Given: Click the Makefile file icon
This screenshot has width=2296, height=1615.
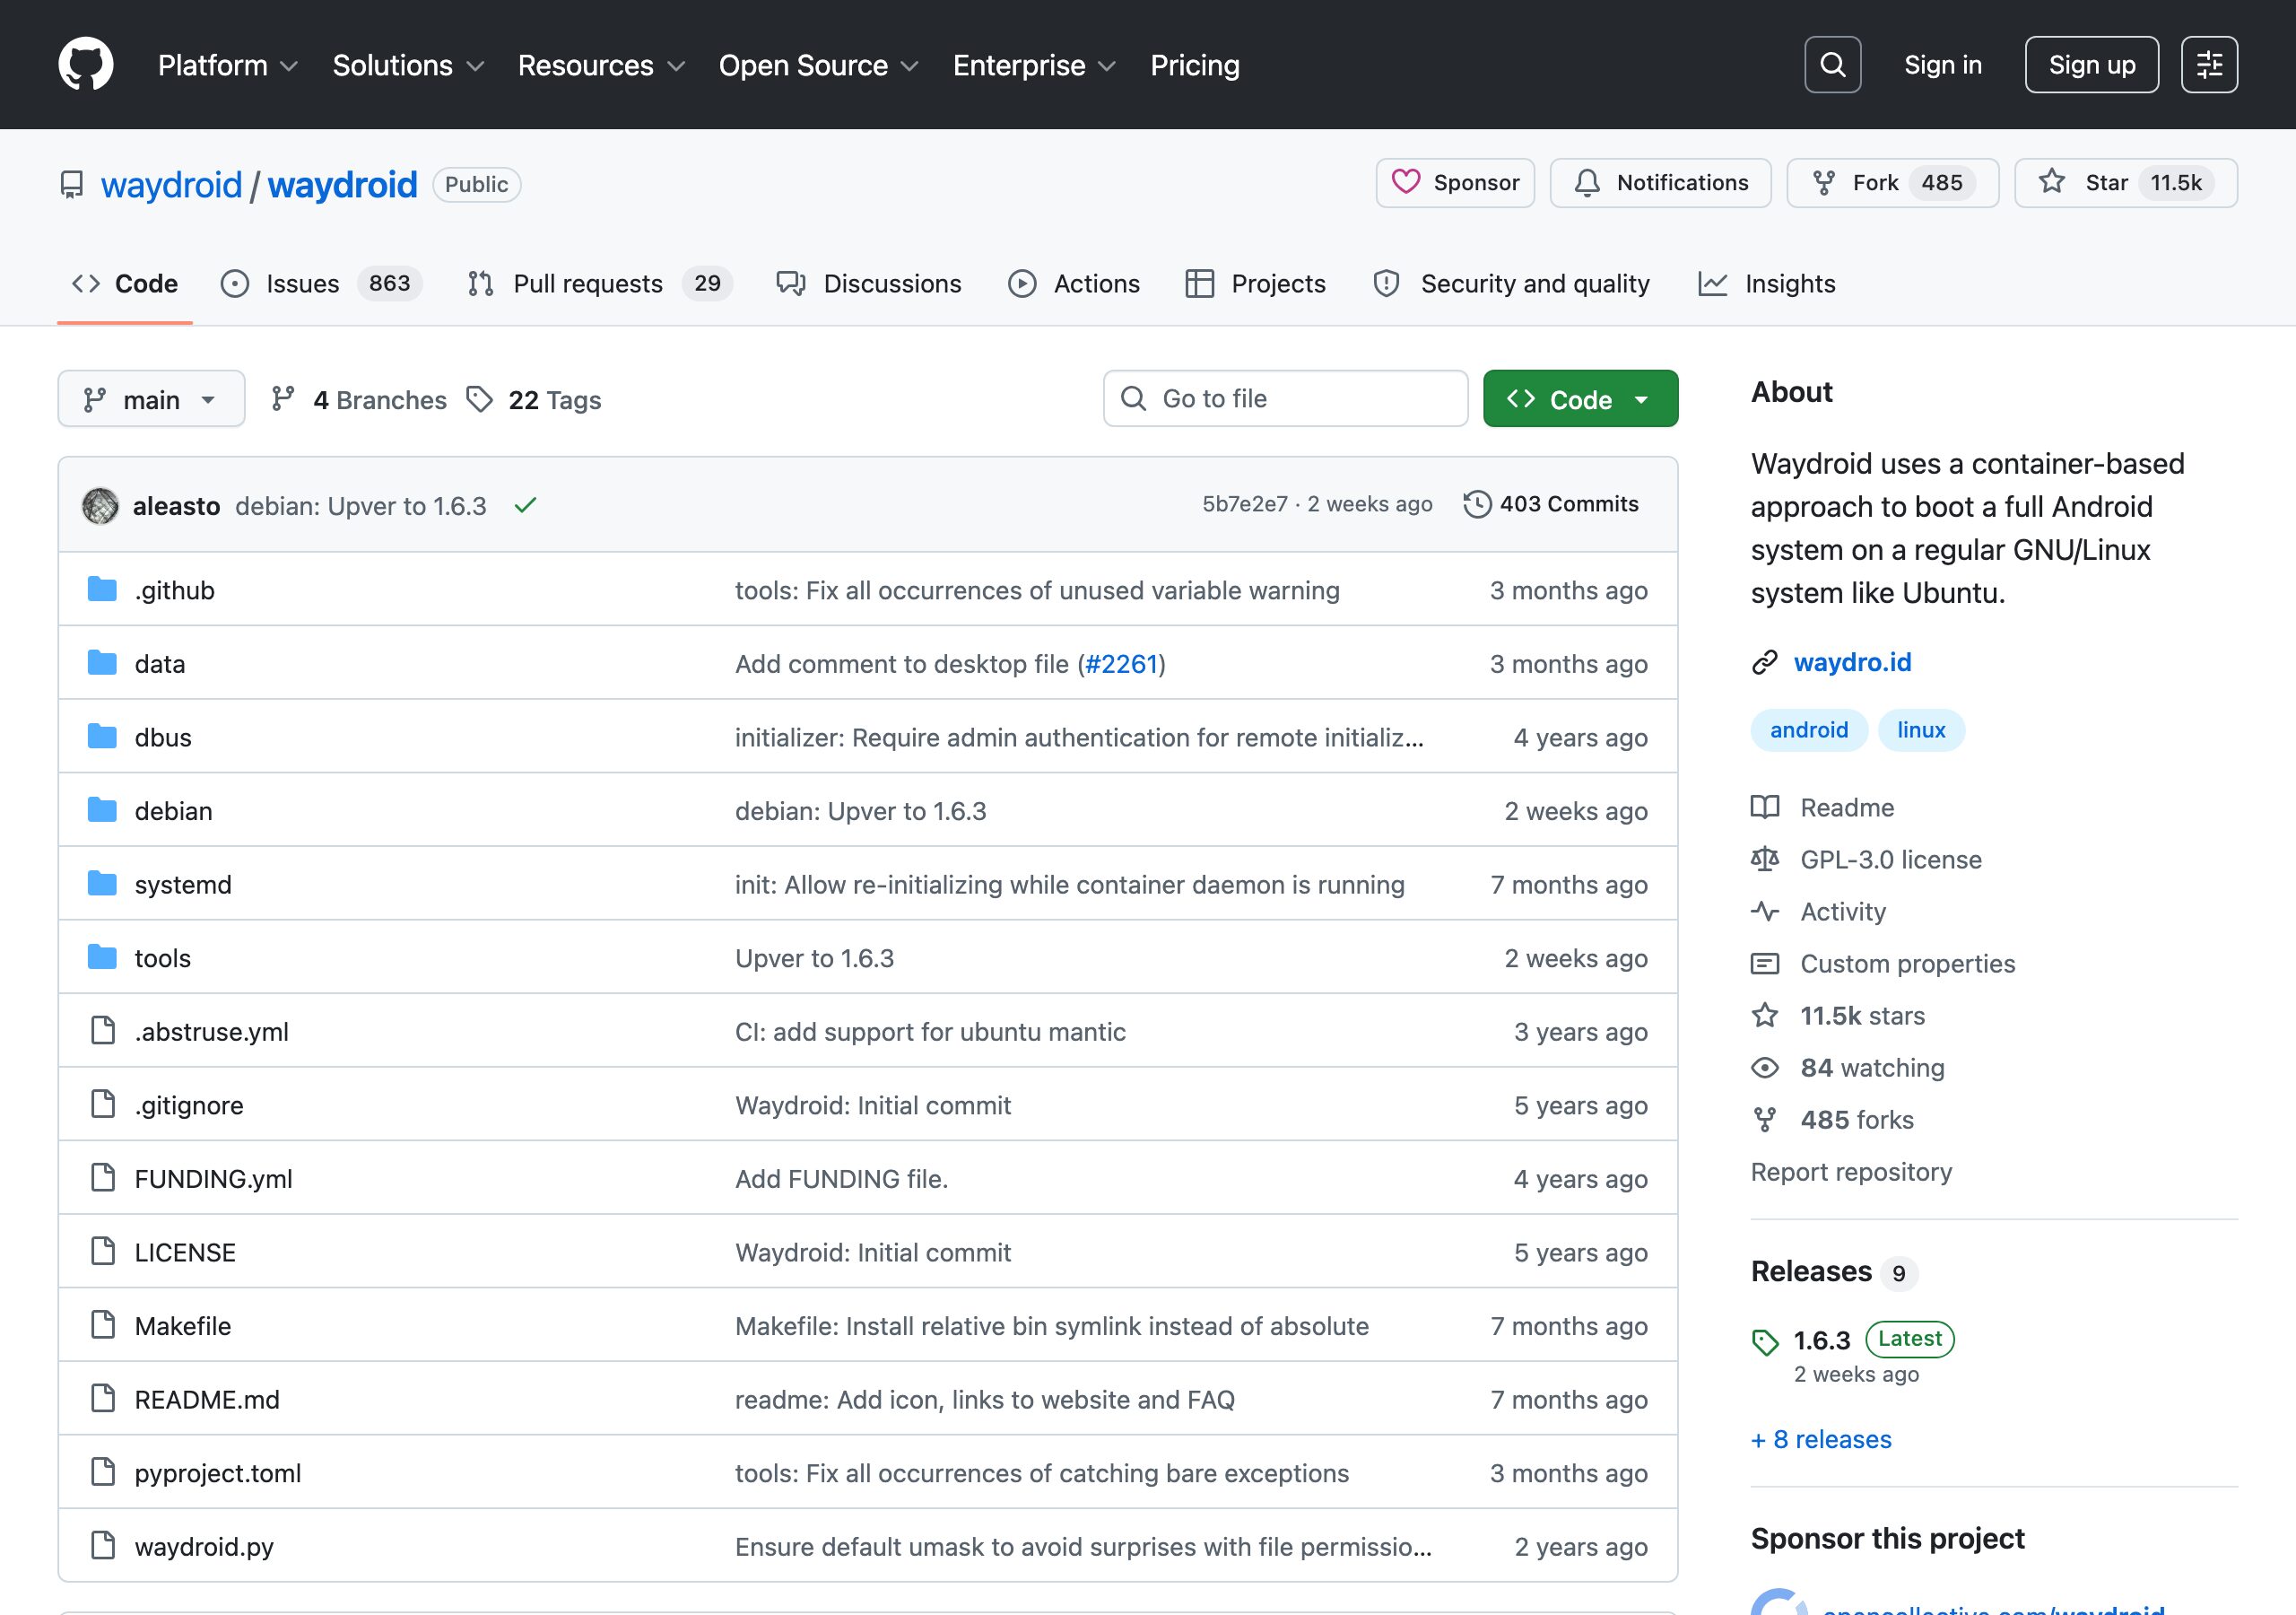Looking at the screenshot, I should coord(103,1325).
